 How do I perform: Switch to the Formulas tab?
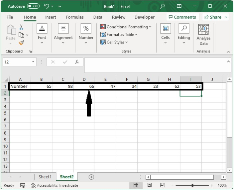(75, 17)
